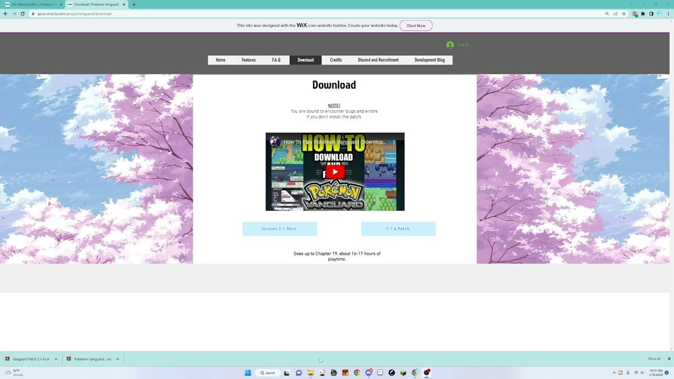Download the 2.1.4 Patch
Screen dimensions: 674x379
tap(398, 229)
